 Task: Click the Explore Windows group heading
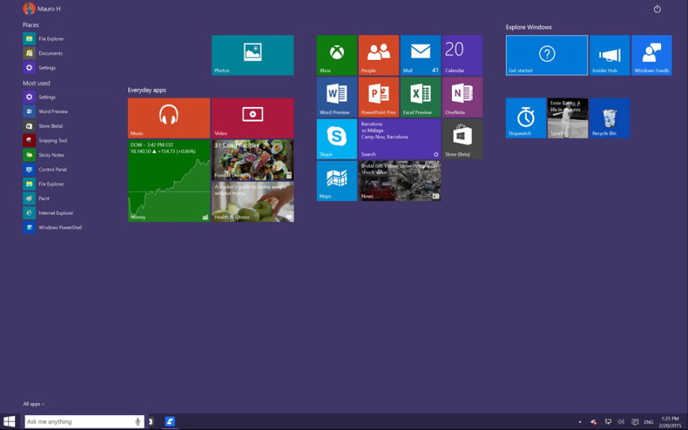[528, 27]
